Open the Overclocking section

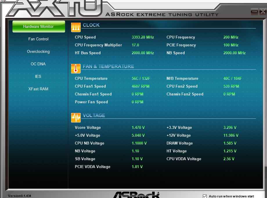(x=38, y=51)
